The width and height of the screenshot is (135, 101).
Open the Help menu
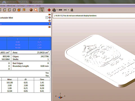[x=39, y=6]
